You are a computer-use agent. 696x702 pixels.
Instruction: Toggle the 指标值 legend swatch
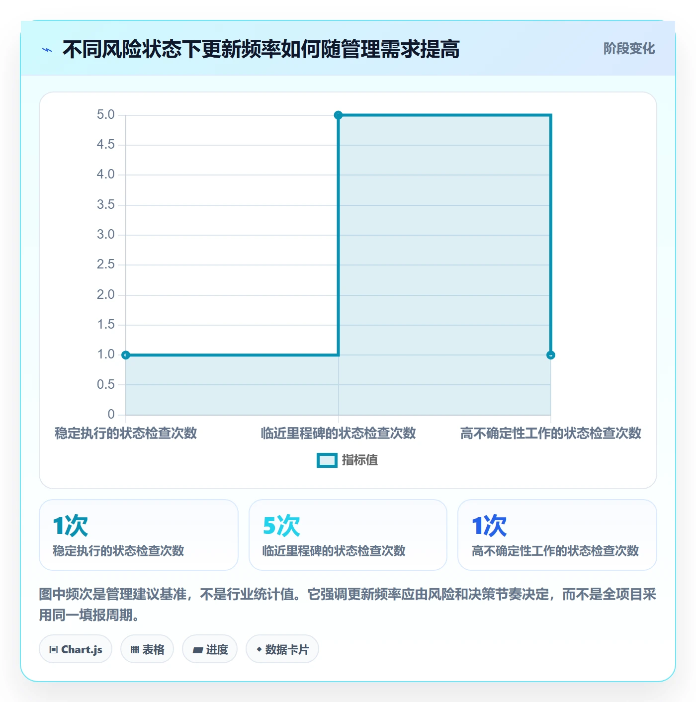(327, 460)
